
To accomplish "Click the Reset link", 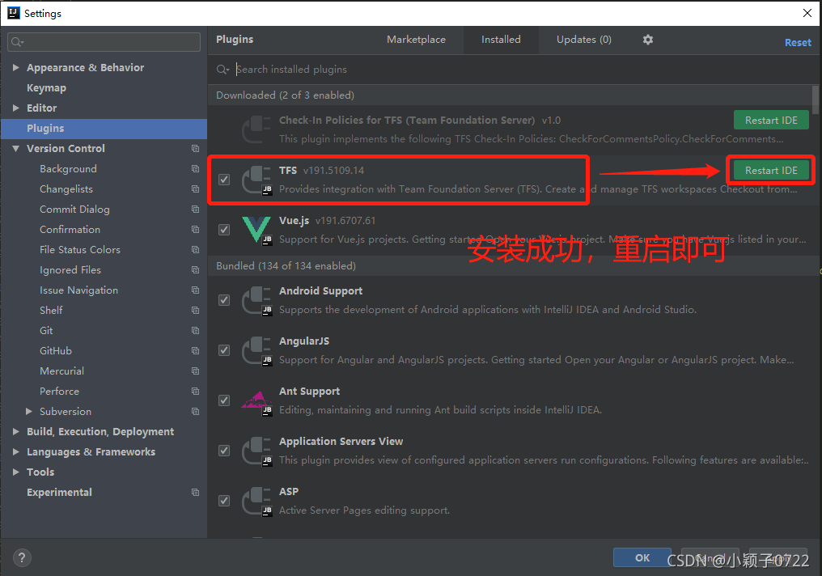I will (x=798, y=41).
